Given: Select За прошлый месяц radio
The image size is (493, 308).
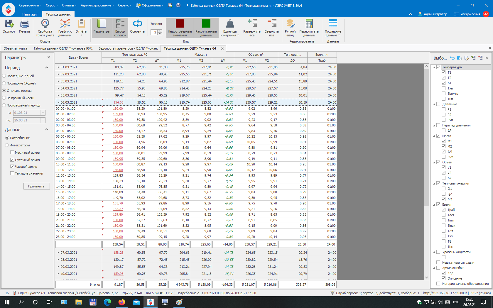Looking at the screenshot, I should click(4, 98).
